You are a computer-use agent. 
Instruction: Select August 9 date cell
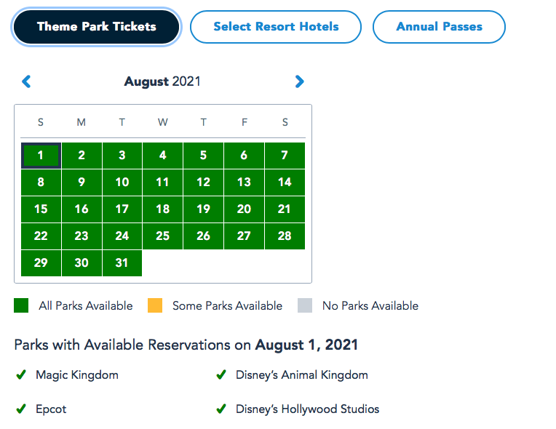(82, 182)
